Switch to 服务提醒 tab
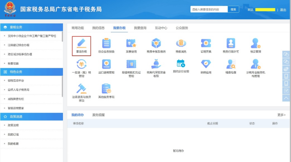 [98, 115]
